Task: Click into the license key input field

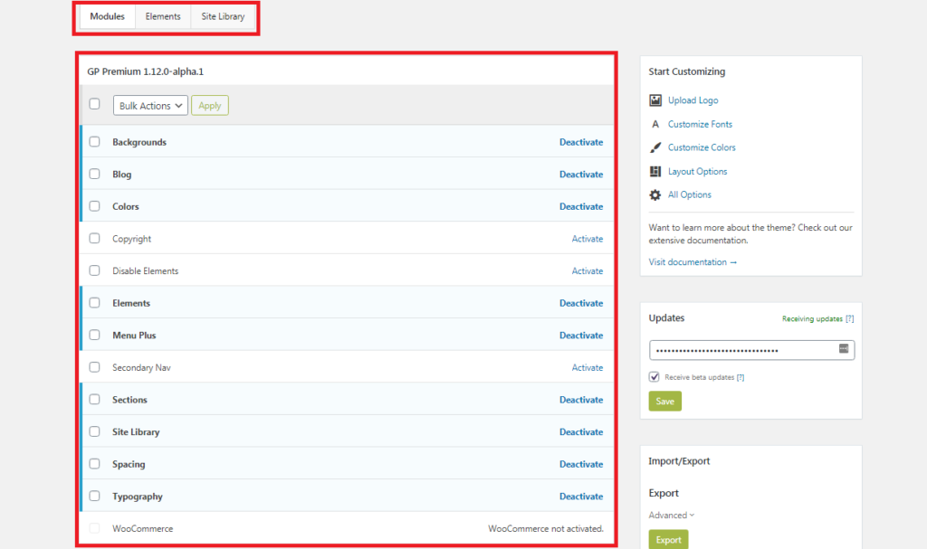Action: [x=742, y=350]
